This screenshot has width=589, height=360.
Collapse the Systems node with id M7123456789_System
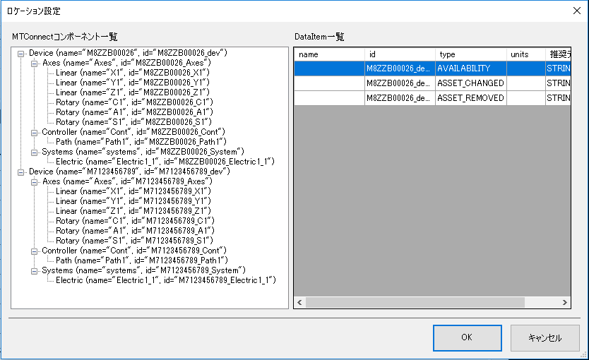click(x=34, y=271)
